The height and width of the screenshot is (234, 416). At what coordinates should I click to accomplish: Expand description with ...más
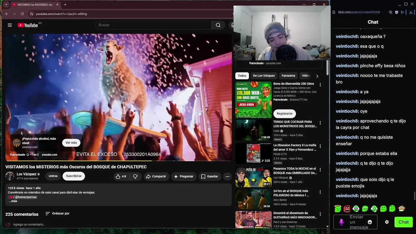(13, 201)
